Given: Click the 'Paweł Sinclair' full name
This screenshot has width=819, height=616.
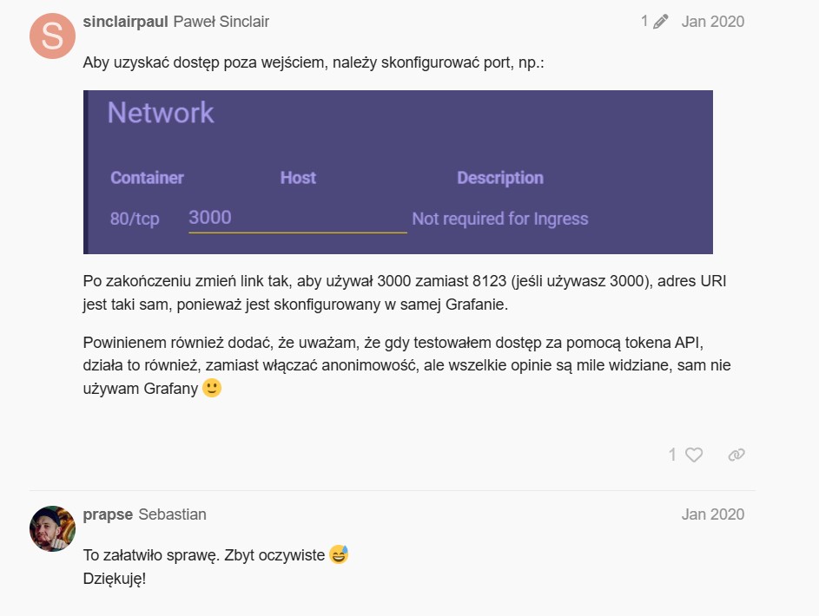Looking at the screenshot, I should click(x=221, y=22).
